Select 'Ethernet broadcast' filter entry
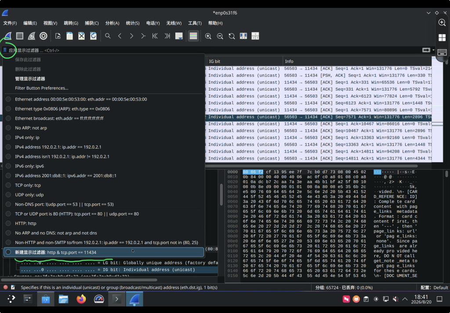The image size is (450, 313). tap(103, 118)
